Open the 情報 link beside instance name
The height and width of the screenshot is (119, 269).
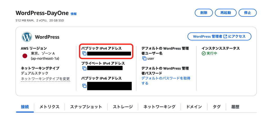[x=74, y=14]
